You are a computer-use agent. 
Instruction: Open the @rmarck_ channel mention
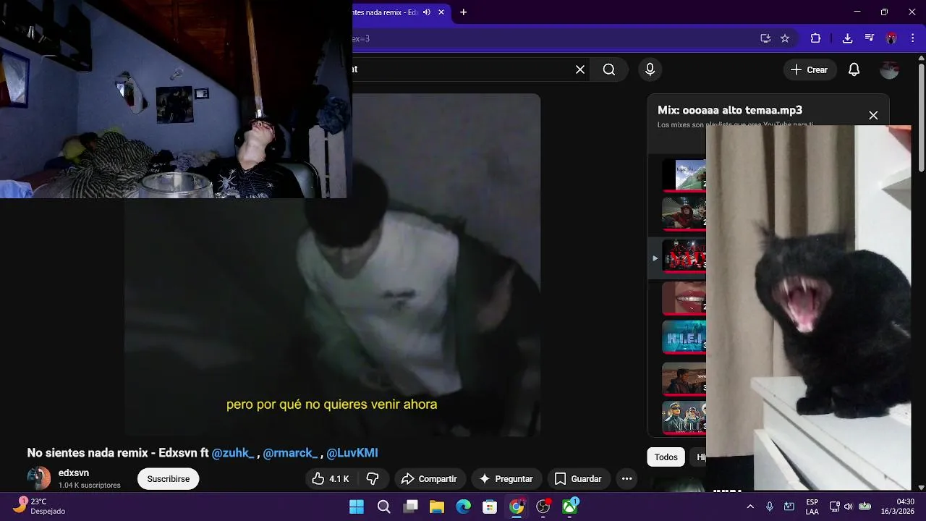(290, 453)
